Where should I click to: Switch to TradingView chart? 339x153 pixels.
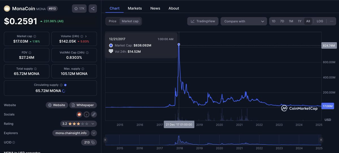point(203,21)
